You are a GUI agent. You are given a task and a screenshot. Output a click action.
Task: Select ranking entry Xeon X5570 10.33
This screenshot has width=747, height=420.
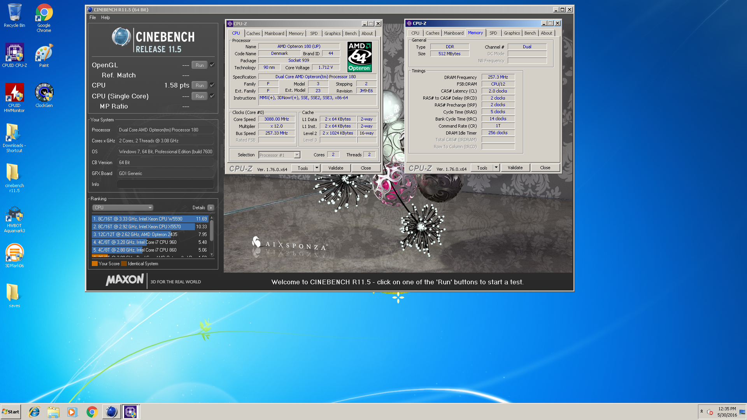point(150,227)
